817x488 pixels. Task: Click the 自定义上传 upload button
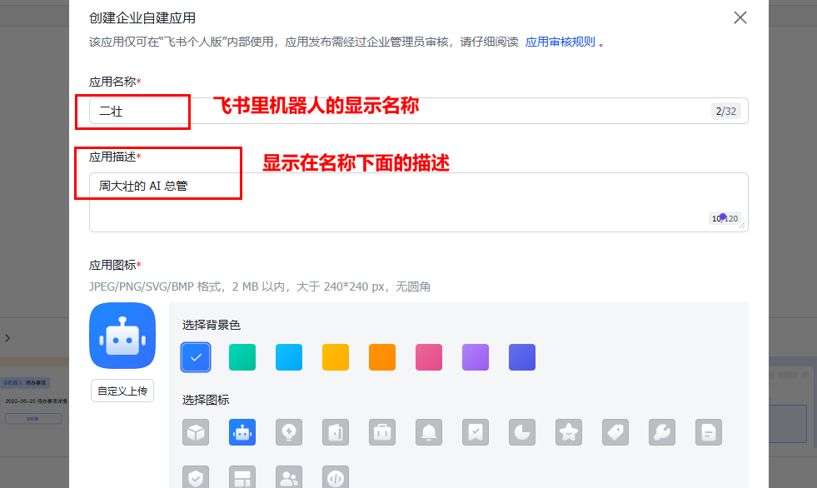click(122, 390)
